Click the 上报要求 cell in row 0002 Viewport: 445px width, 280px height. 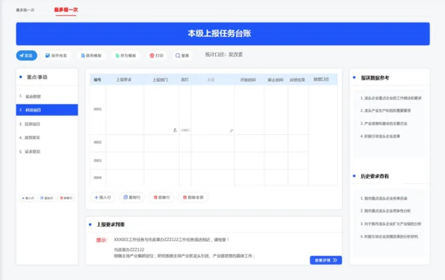pos(125,143)
